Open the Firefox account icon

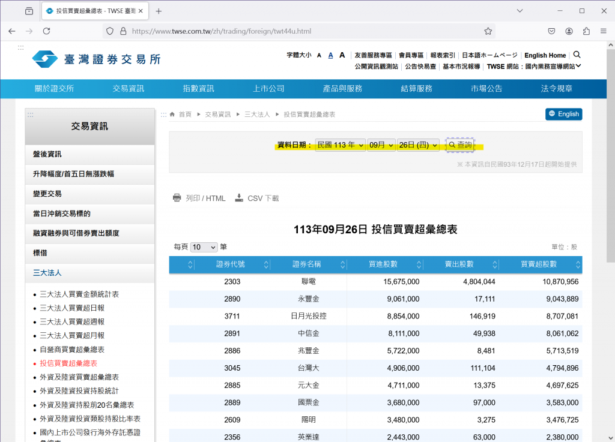(x=569, y=31)
